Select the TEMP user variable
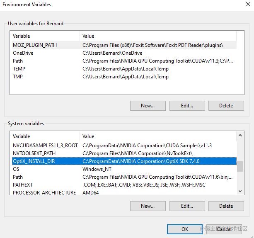254x238 pixels. tap(19, 69)
